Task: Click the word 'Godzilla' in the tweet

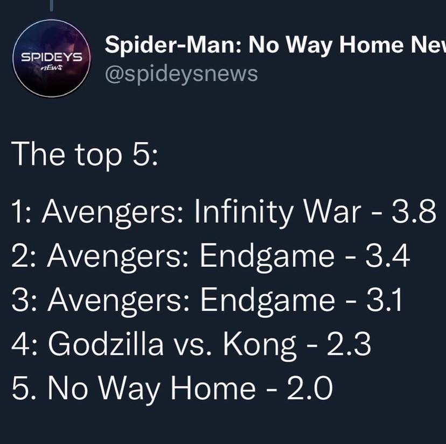Action: pos(106,343)
